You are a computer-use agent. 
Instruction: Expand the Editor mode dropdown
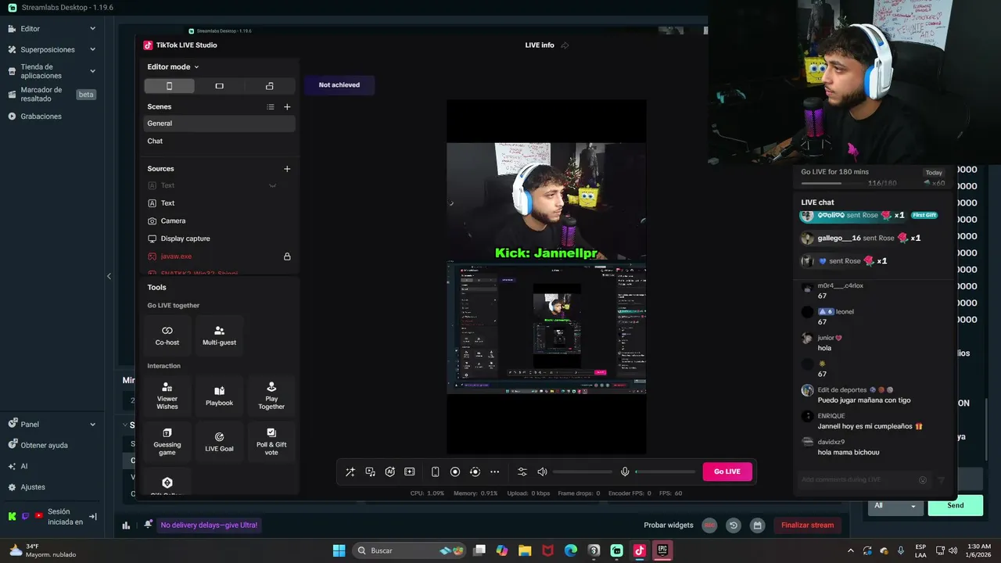(173, 67)
